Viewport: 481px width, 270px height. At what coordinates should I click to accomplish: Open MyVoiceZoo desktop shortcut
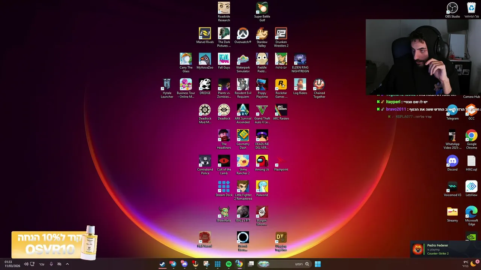205,61
